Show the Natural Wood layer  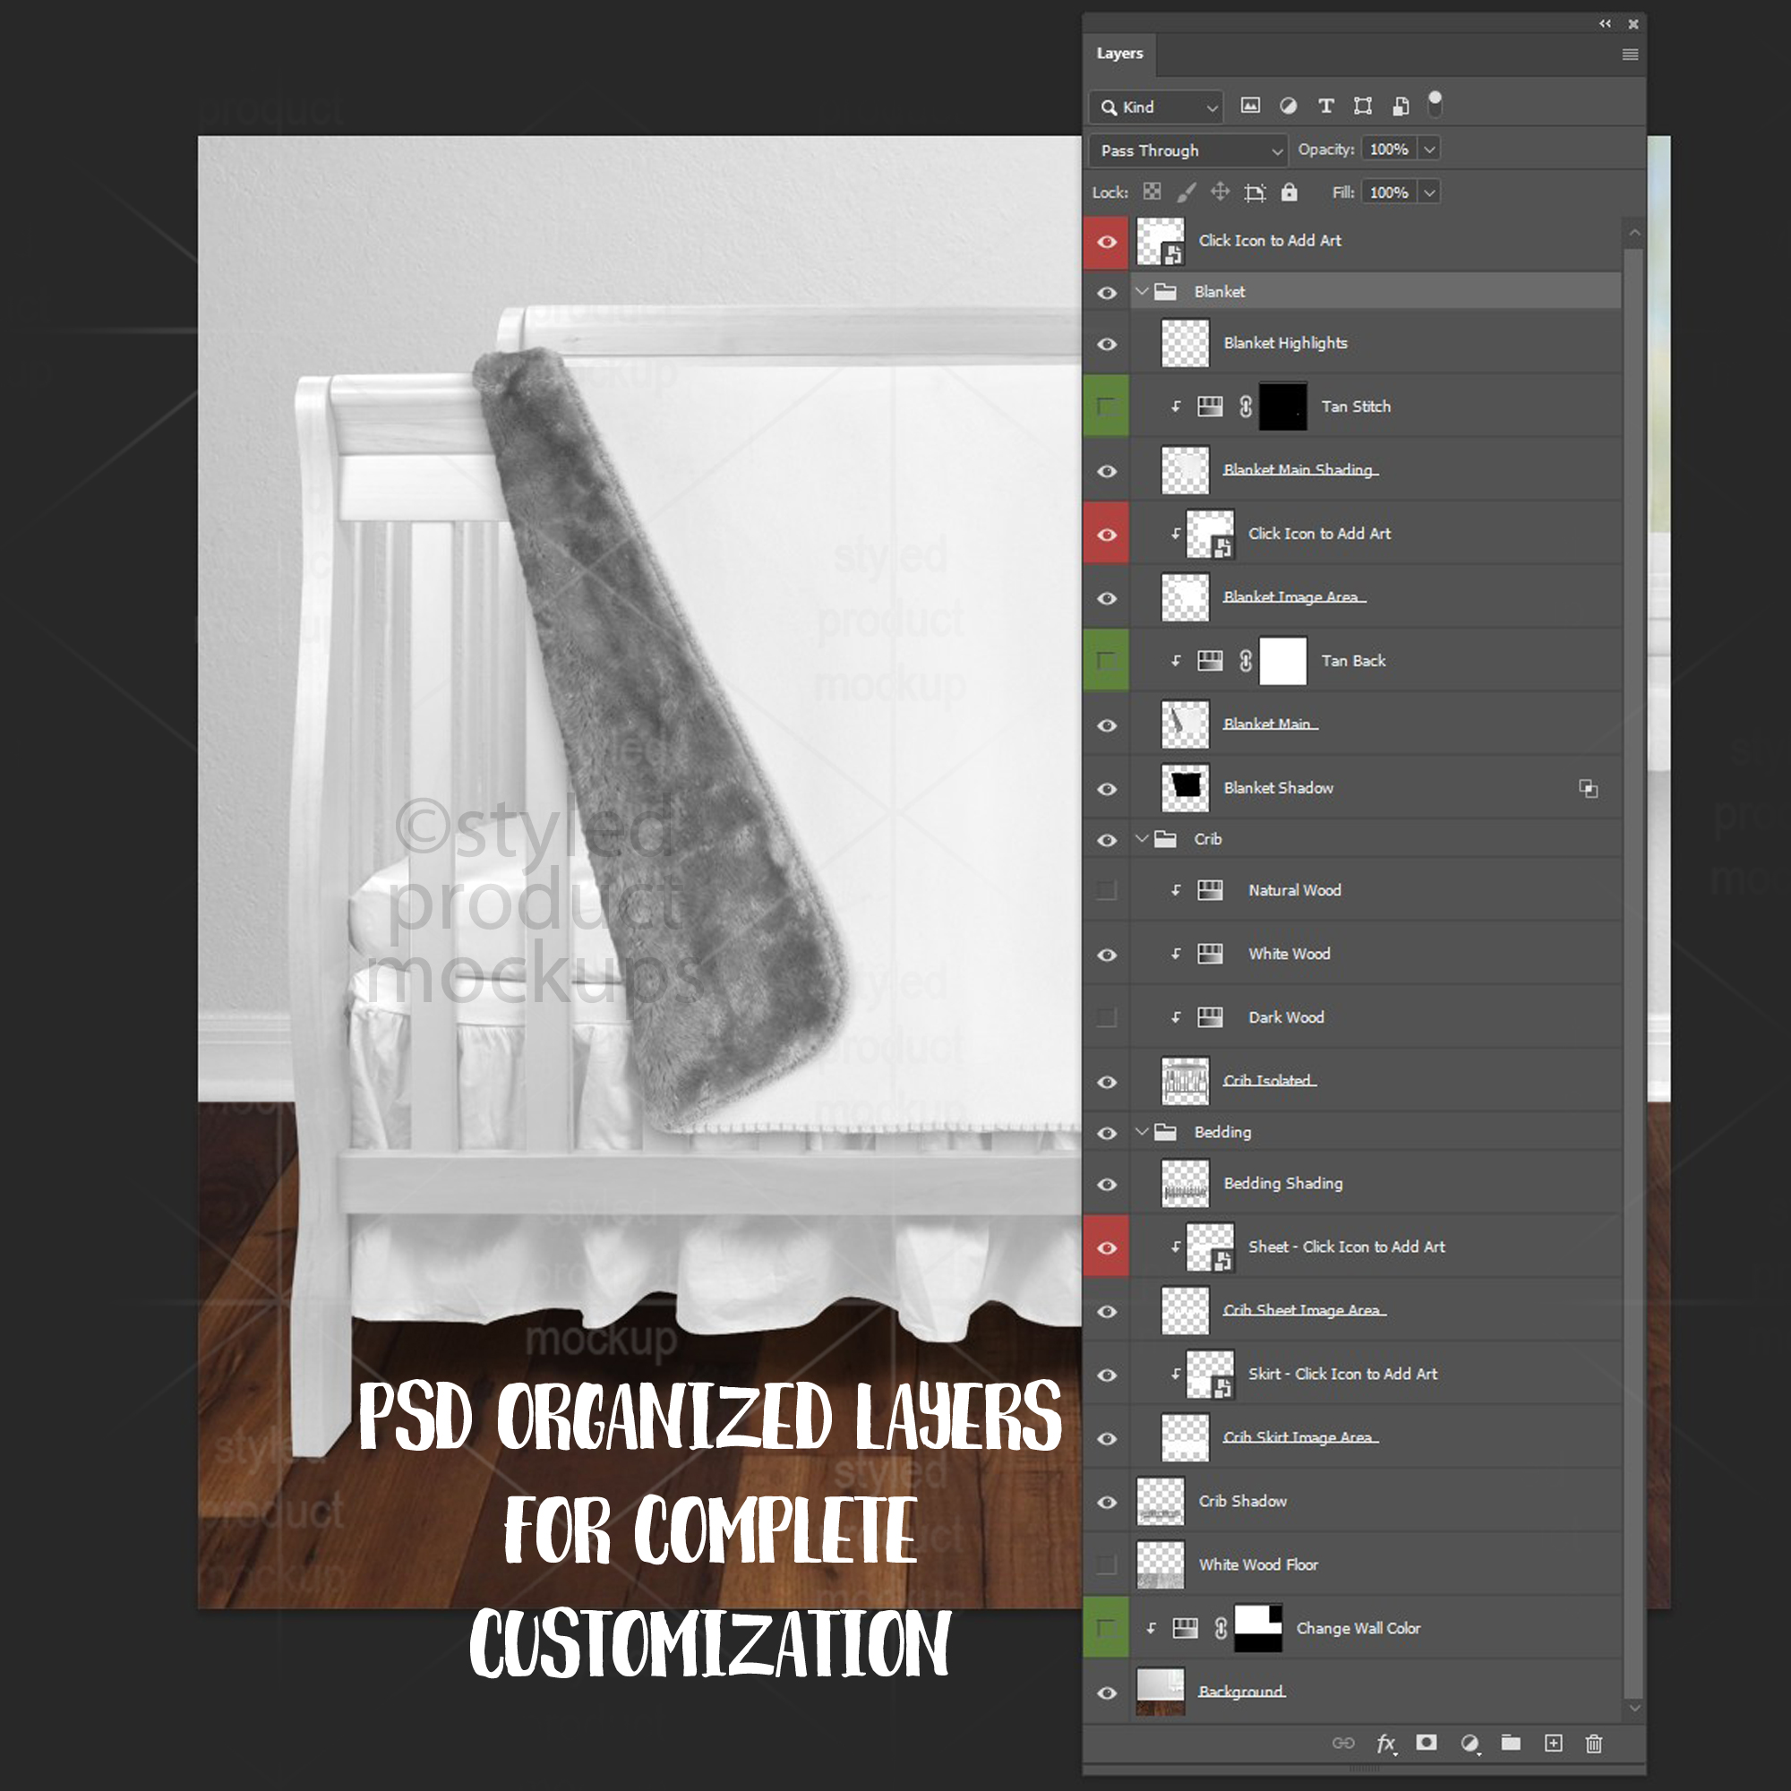[x=1107, y=891]
